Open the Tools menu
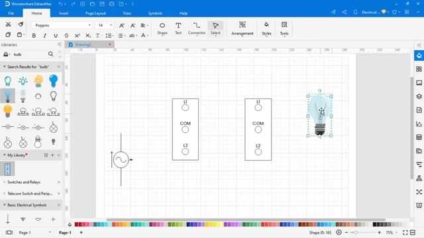The width and height of the screenshot is (424, 238). pyautogui.click(x=284, y=28)
